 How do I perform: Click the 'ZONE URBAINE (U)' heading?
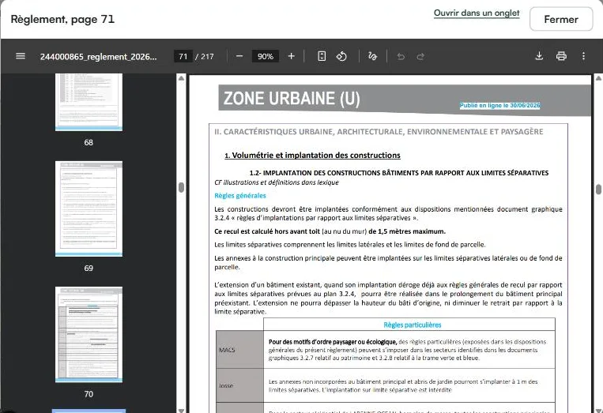click(292, 99)
